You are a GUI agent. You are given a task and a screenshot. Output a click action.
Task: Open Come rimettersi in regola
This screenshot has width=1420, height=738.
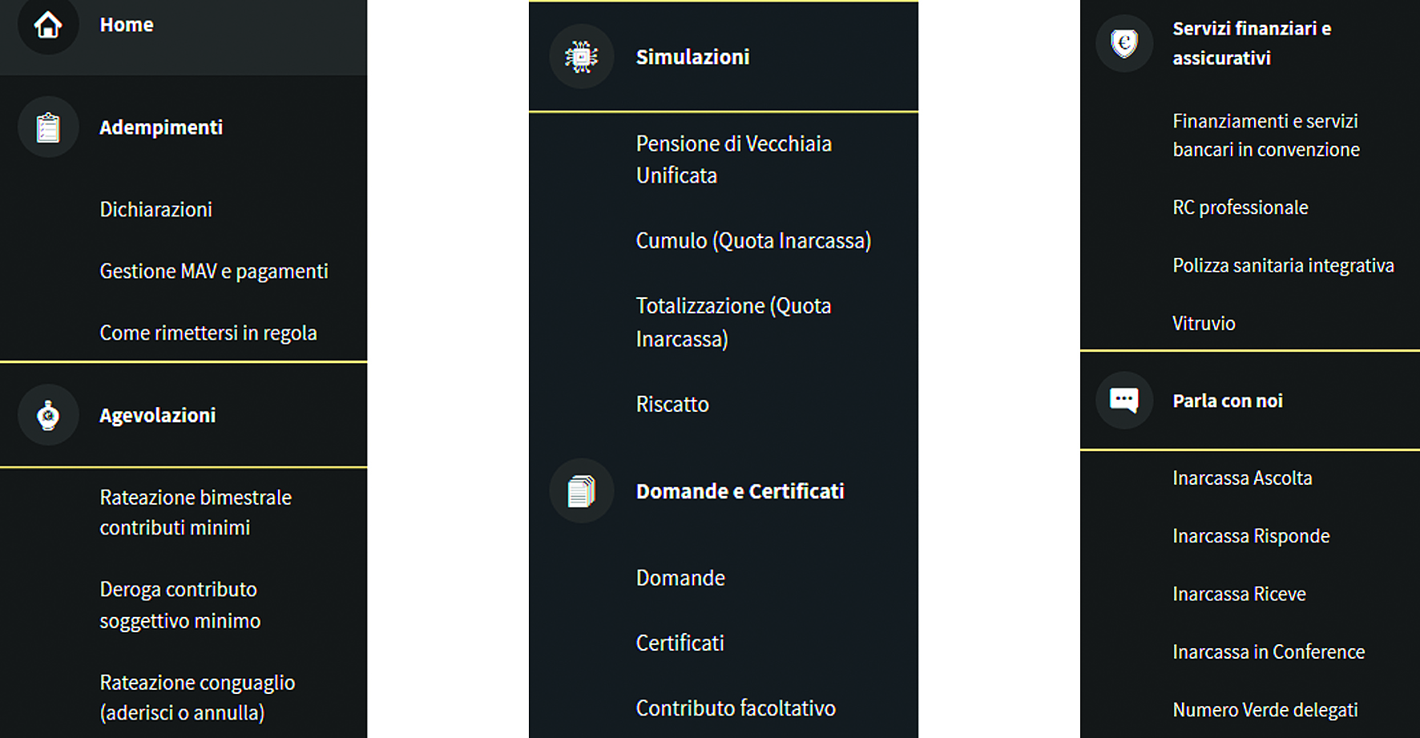[x=208, y=333]
